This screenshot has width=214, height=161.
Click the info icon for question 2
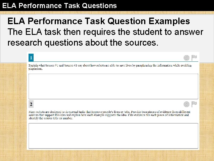point(186,104)
